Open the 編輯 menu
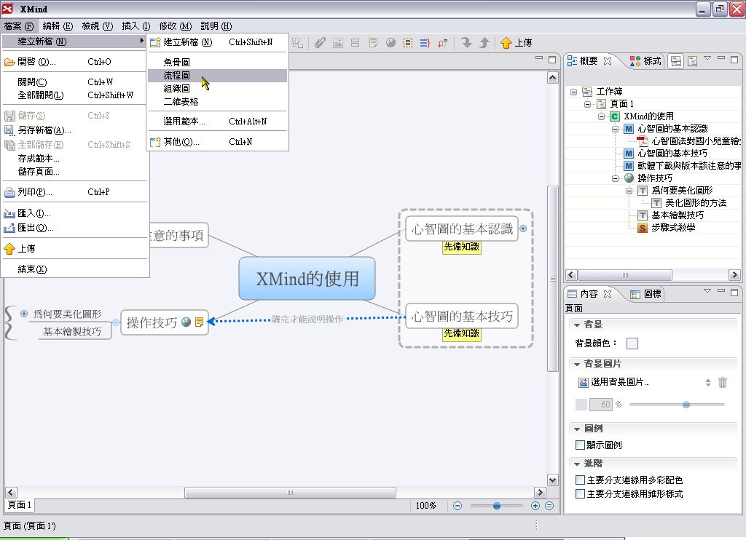This screenshot has width=746, height=540. click(58, 26)
